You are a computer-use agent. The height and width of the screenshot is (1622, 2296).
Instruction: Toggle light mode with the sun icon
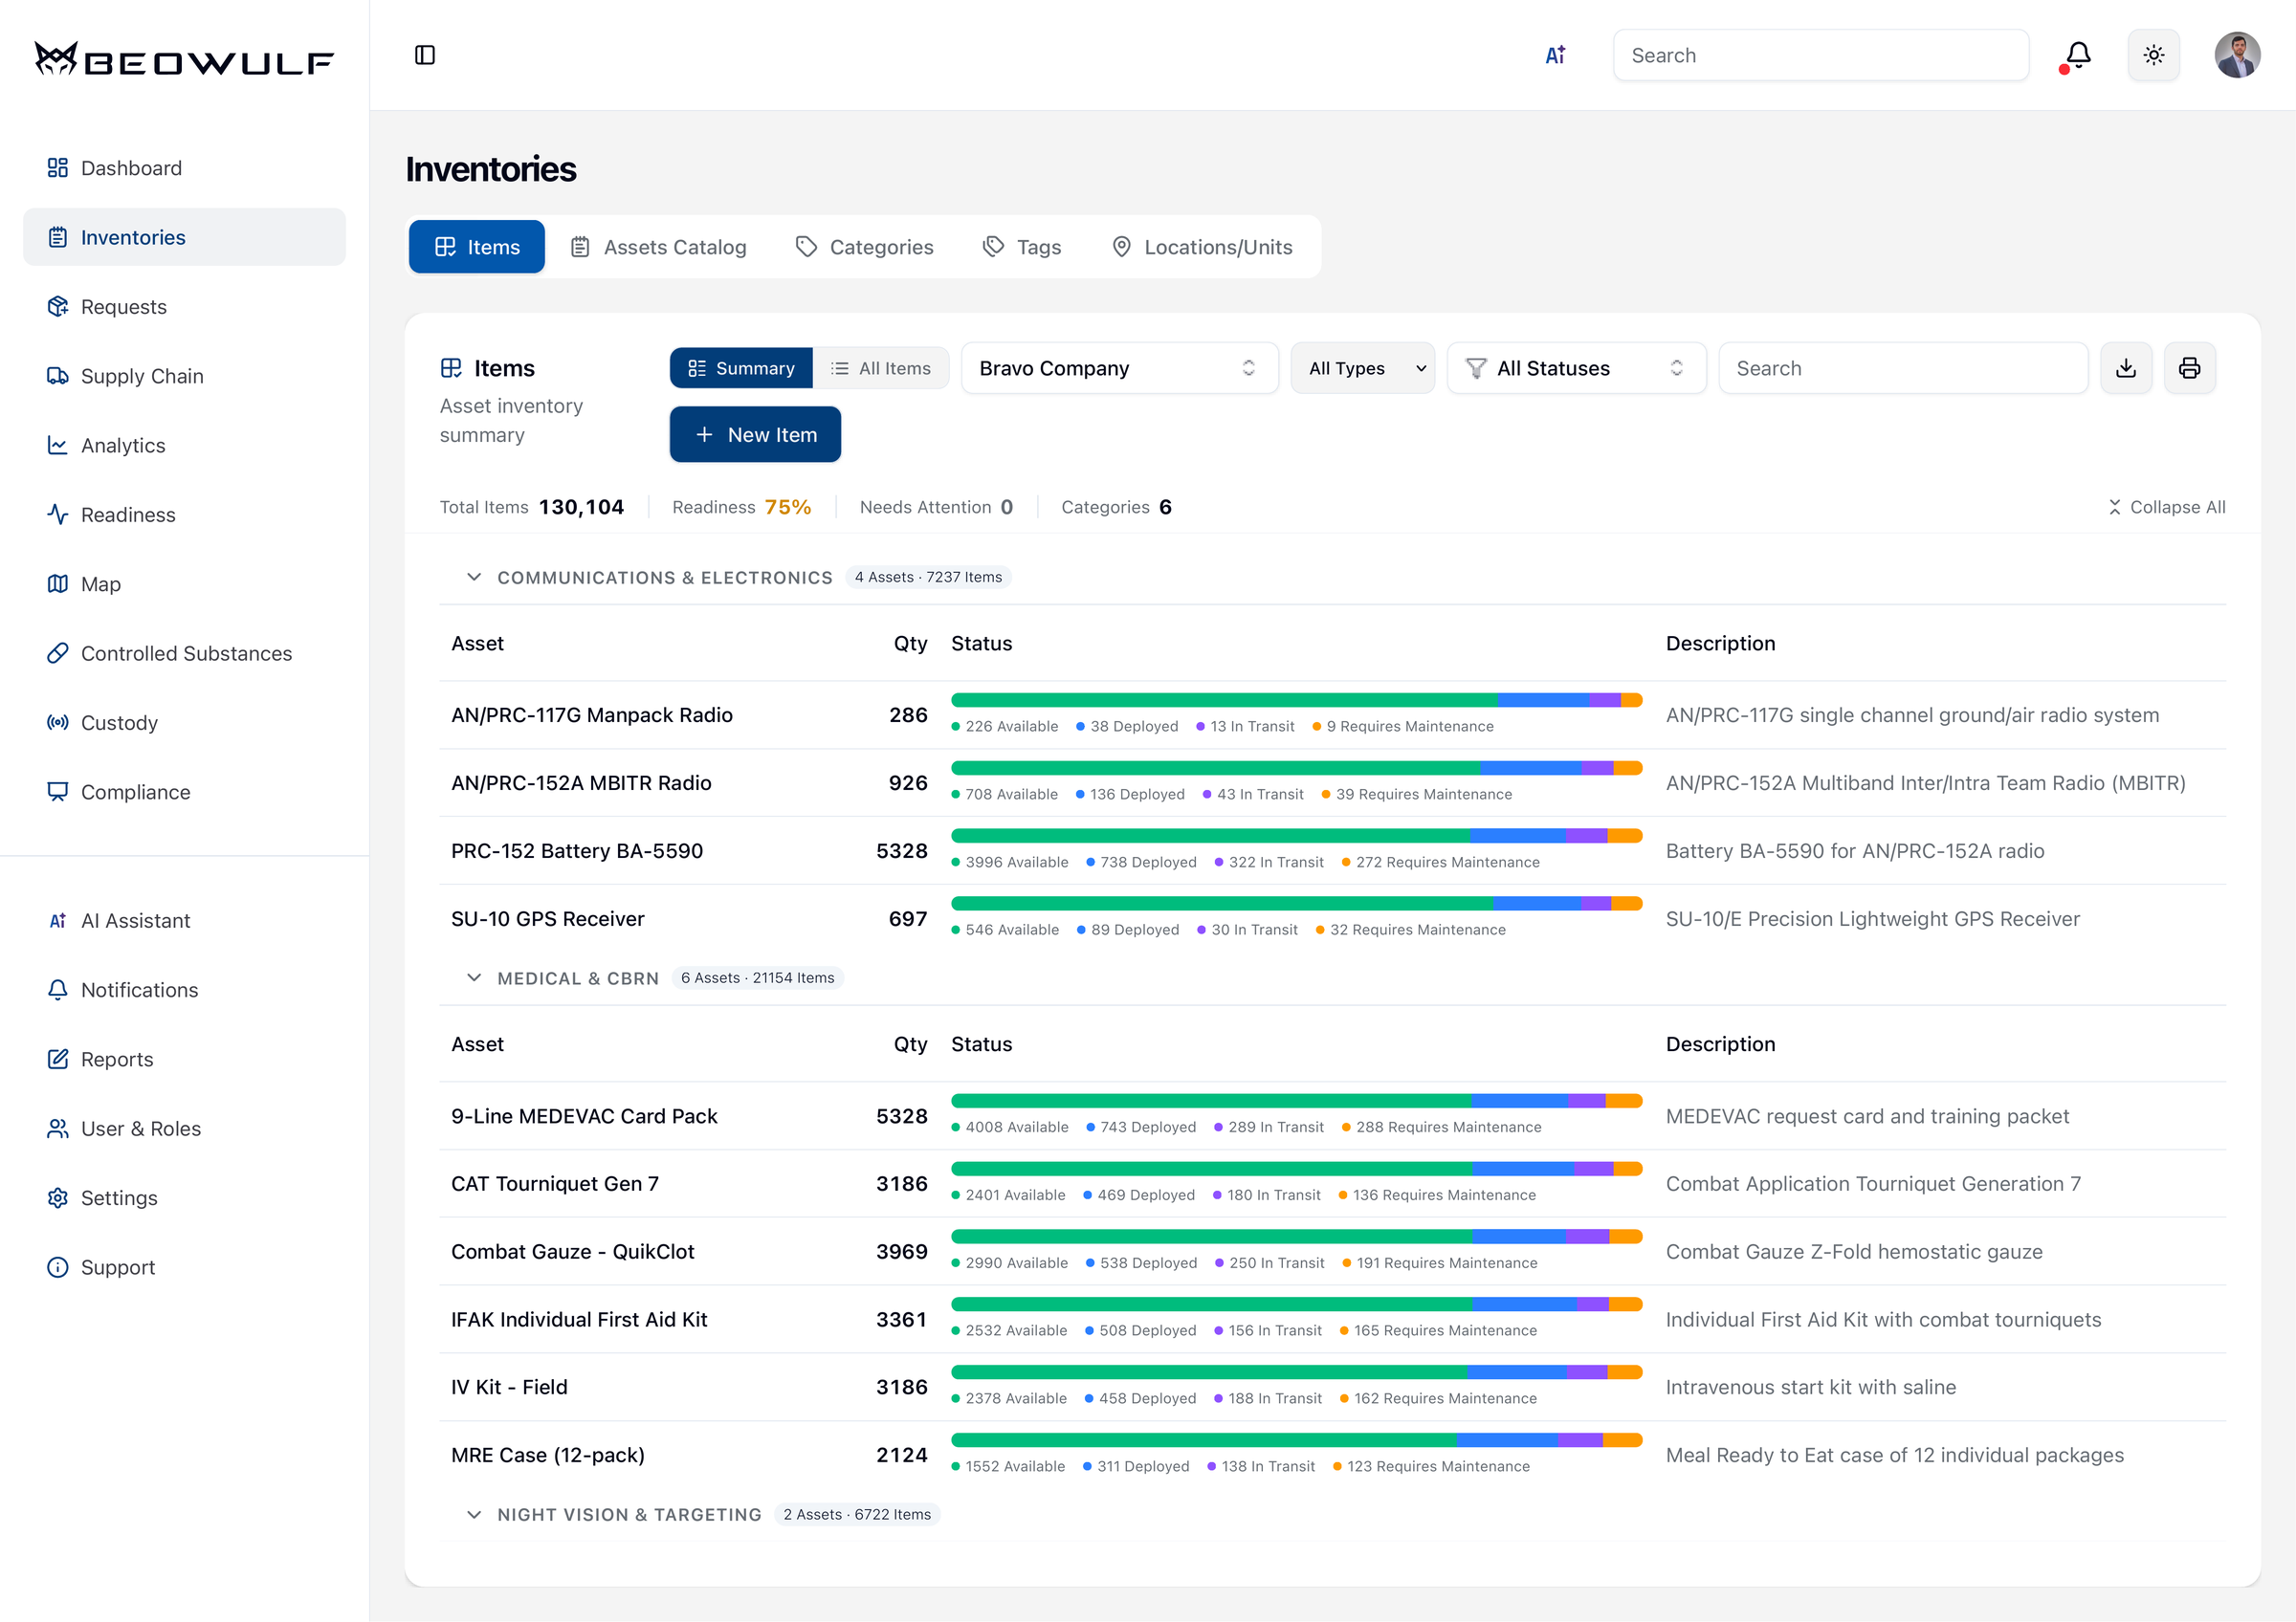coord(2154,55)
